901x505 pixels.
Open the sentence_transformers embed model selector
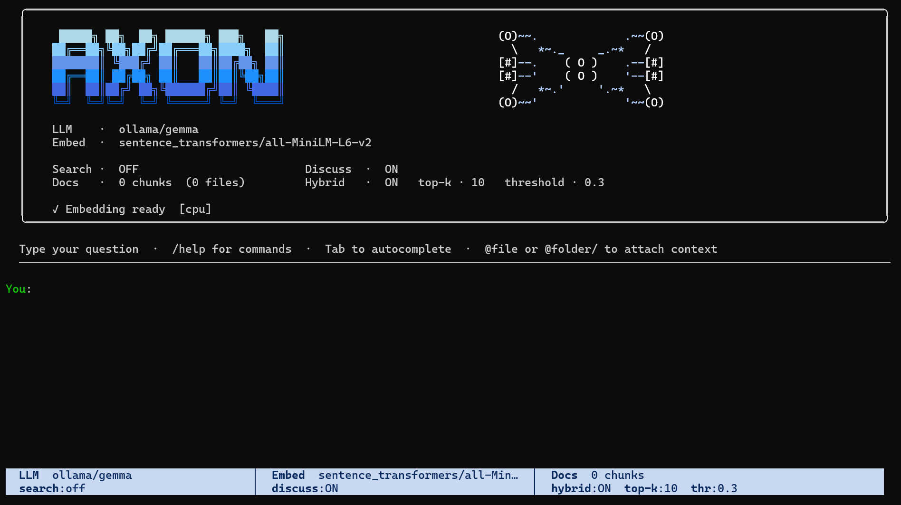tap(245, 142)
